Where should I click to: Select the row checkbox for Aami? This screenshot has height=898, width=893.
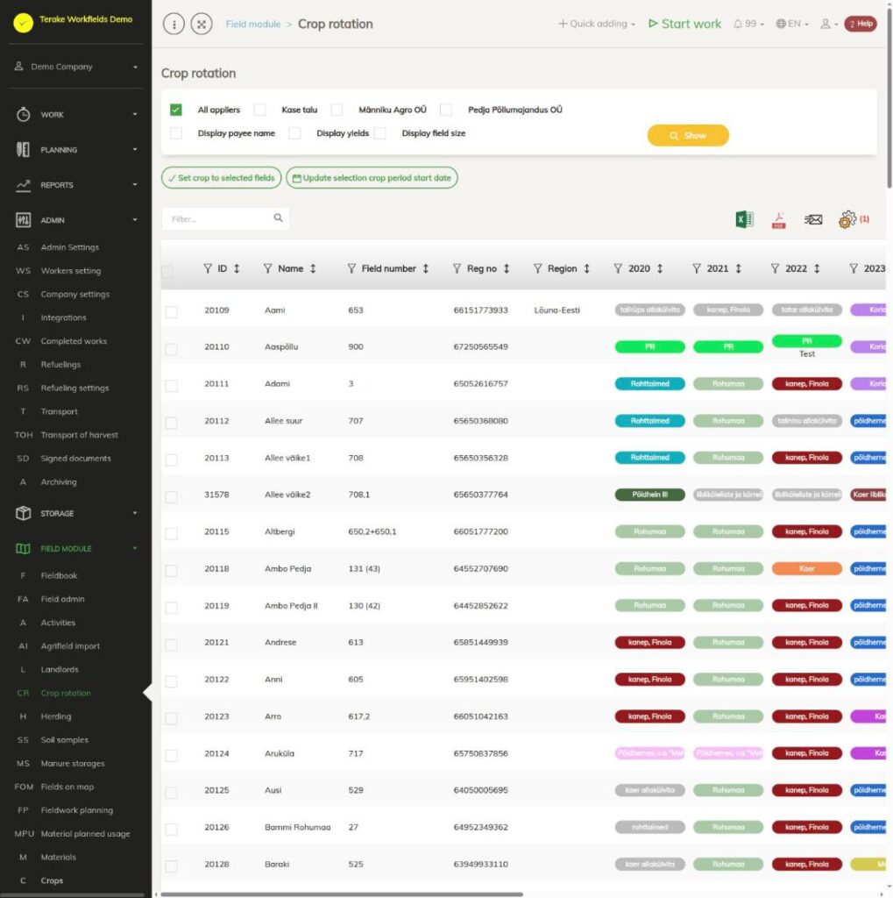pyautogui.click(x=171, y=311)
